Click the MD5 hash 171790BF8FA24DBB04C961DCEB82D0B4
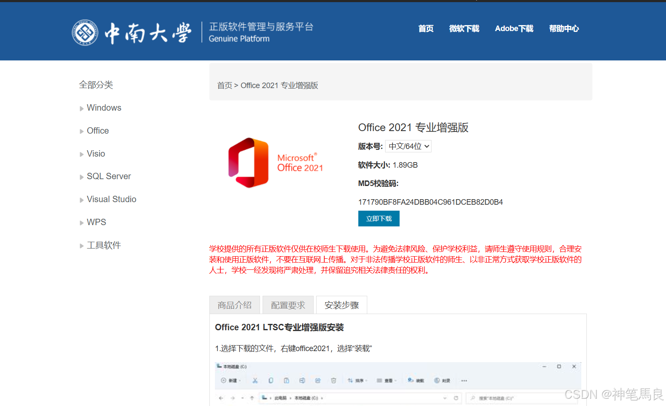The image size is (666, 406). 431,202
